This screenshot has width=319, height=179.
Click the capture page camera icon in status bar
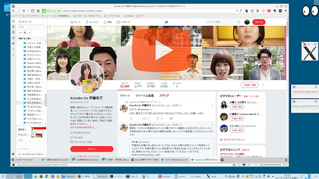click(x=234, y=165)
